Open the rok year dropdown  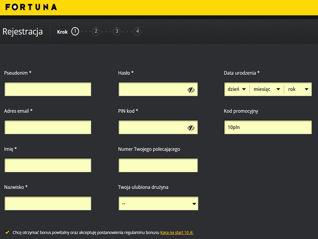(x=298, y=89)
